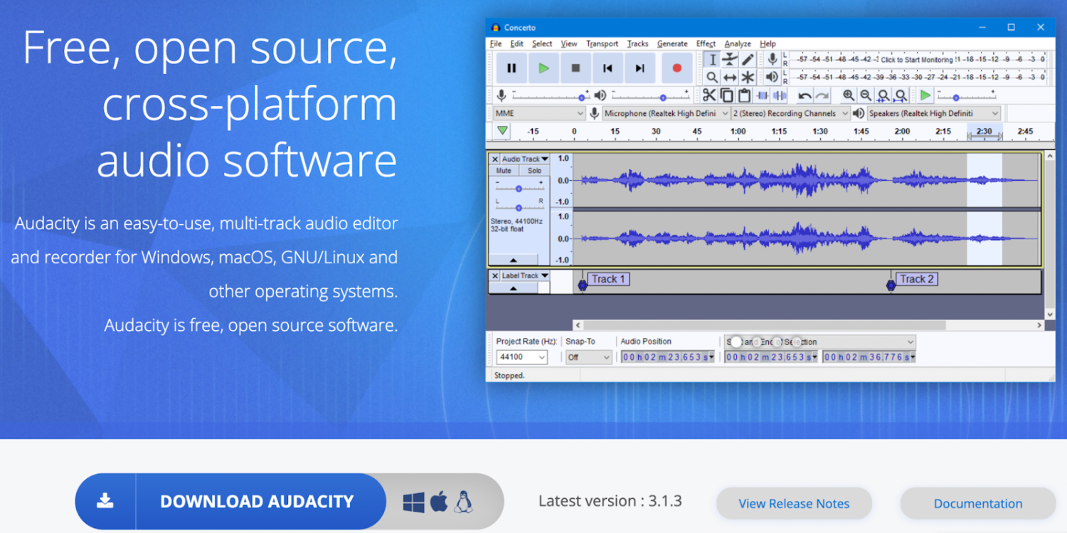Open the Start and End of Selection dropdown

pos(819,342)
